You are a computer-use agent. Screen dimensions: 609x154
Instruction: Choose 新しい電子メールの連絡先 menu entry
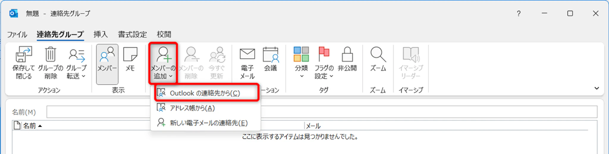[x=208, y=123]
